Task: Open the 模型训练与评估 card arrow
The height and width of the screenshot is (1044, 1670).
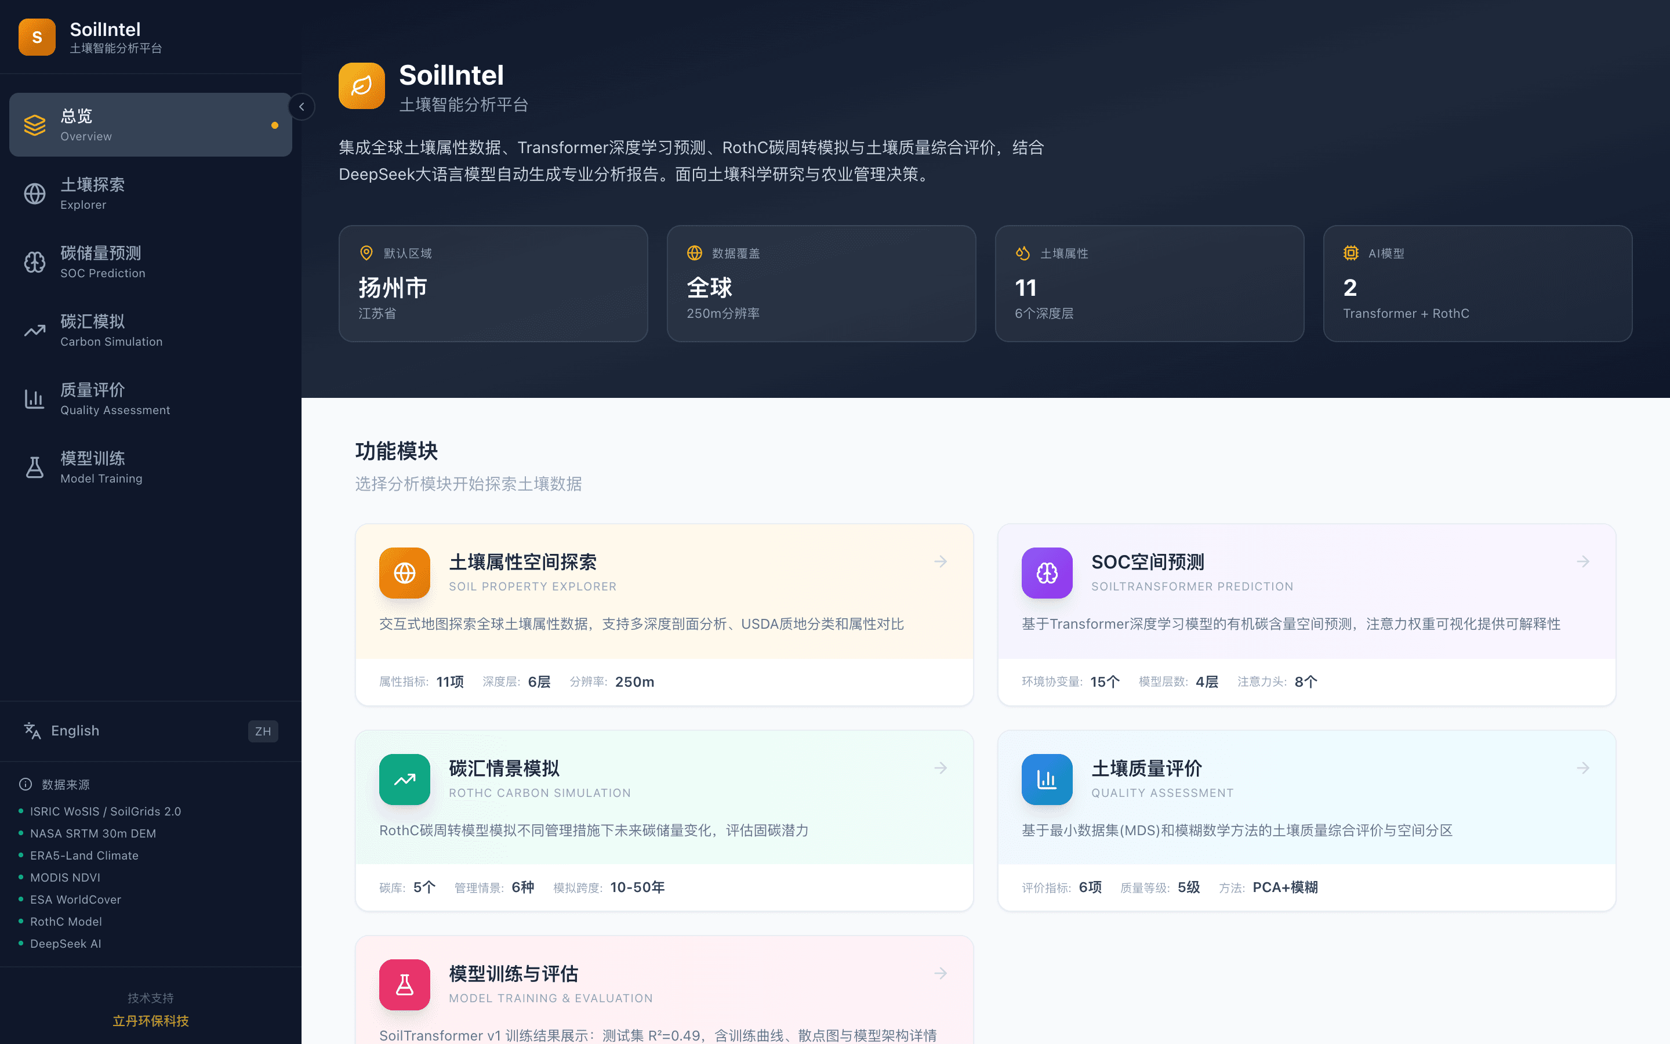Action: coord(941,973)
